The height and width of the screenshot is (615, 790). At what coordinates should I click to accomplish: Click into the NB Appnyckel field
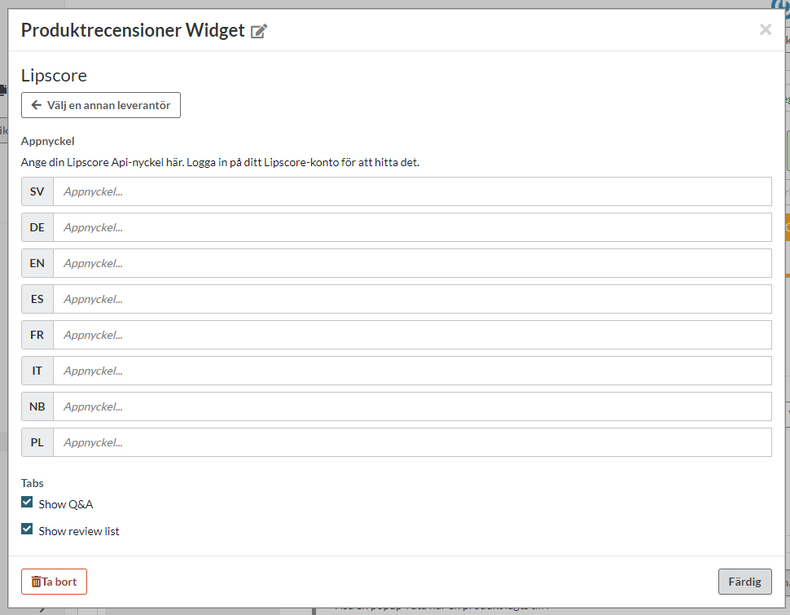tap(412, 406)
